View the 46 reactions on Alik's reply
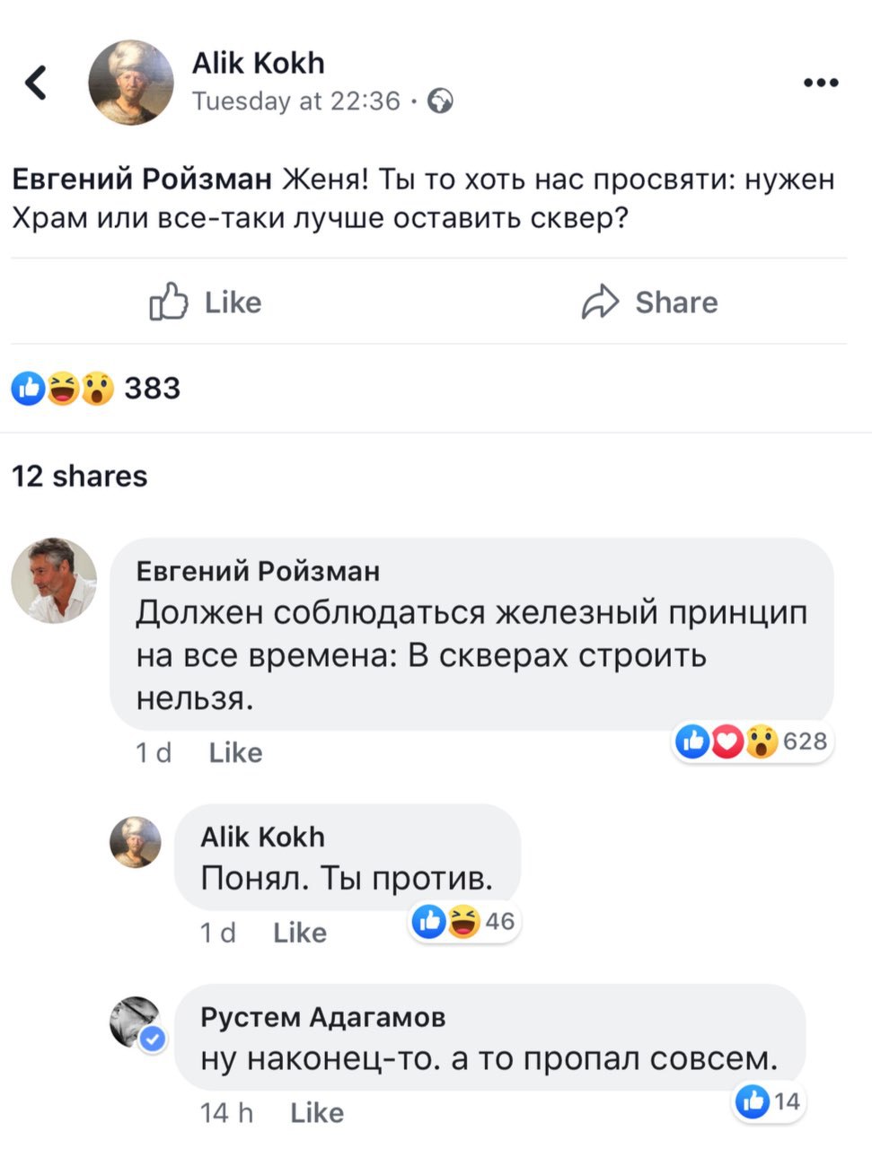Image resolution: width=872 pixels, height=1149 pixels. tap(464, 922)
